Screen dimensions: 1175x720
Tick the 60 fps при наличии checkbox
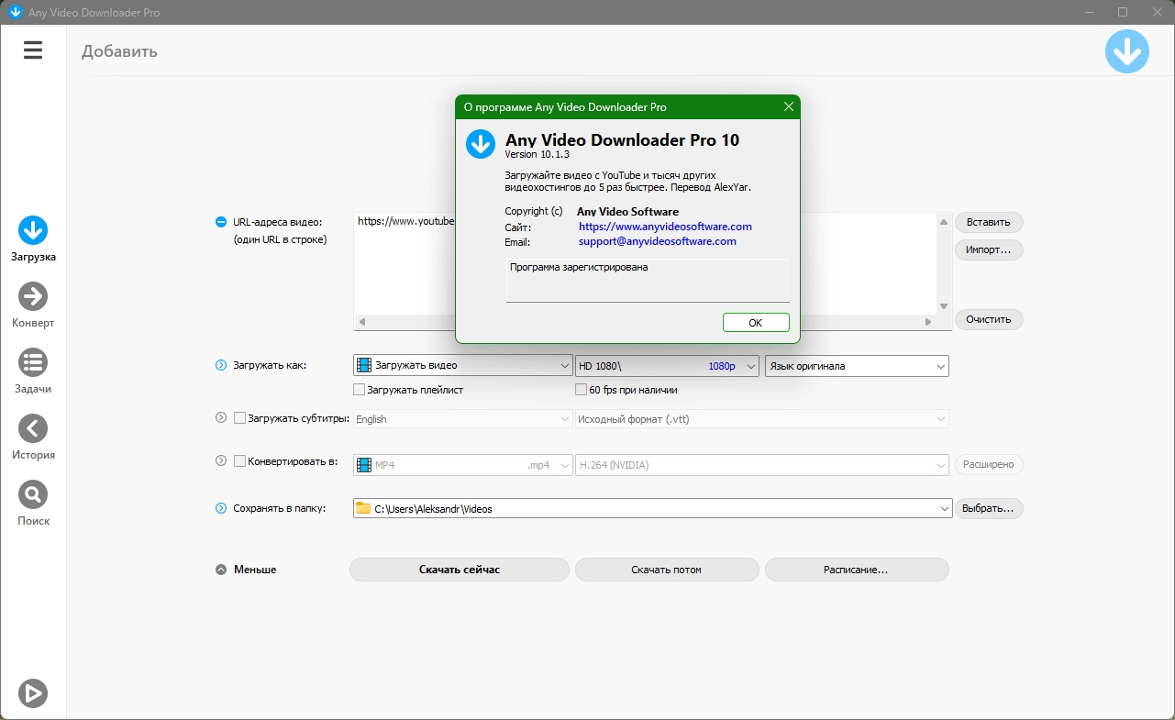[582, 390]
